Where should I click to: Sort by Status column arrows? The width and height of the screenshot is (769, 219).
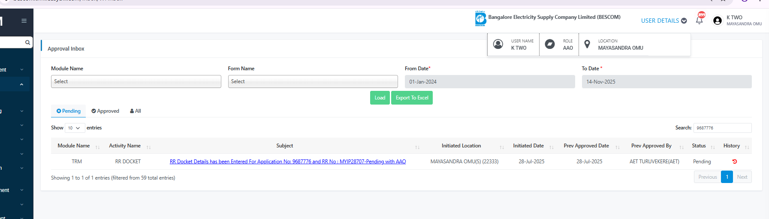[713, 147]
